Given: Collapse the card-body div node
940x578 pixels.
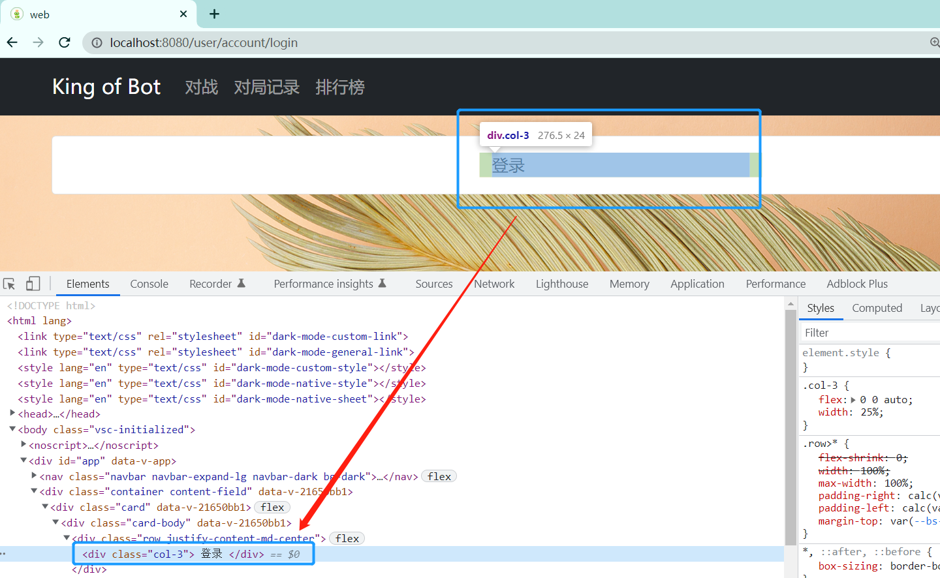Looking at the screenshot, I should coord(55,522).
